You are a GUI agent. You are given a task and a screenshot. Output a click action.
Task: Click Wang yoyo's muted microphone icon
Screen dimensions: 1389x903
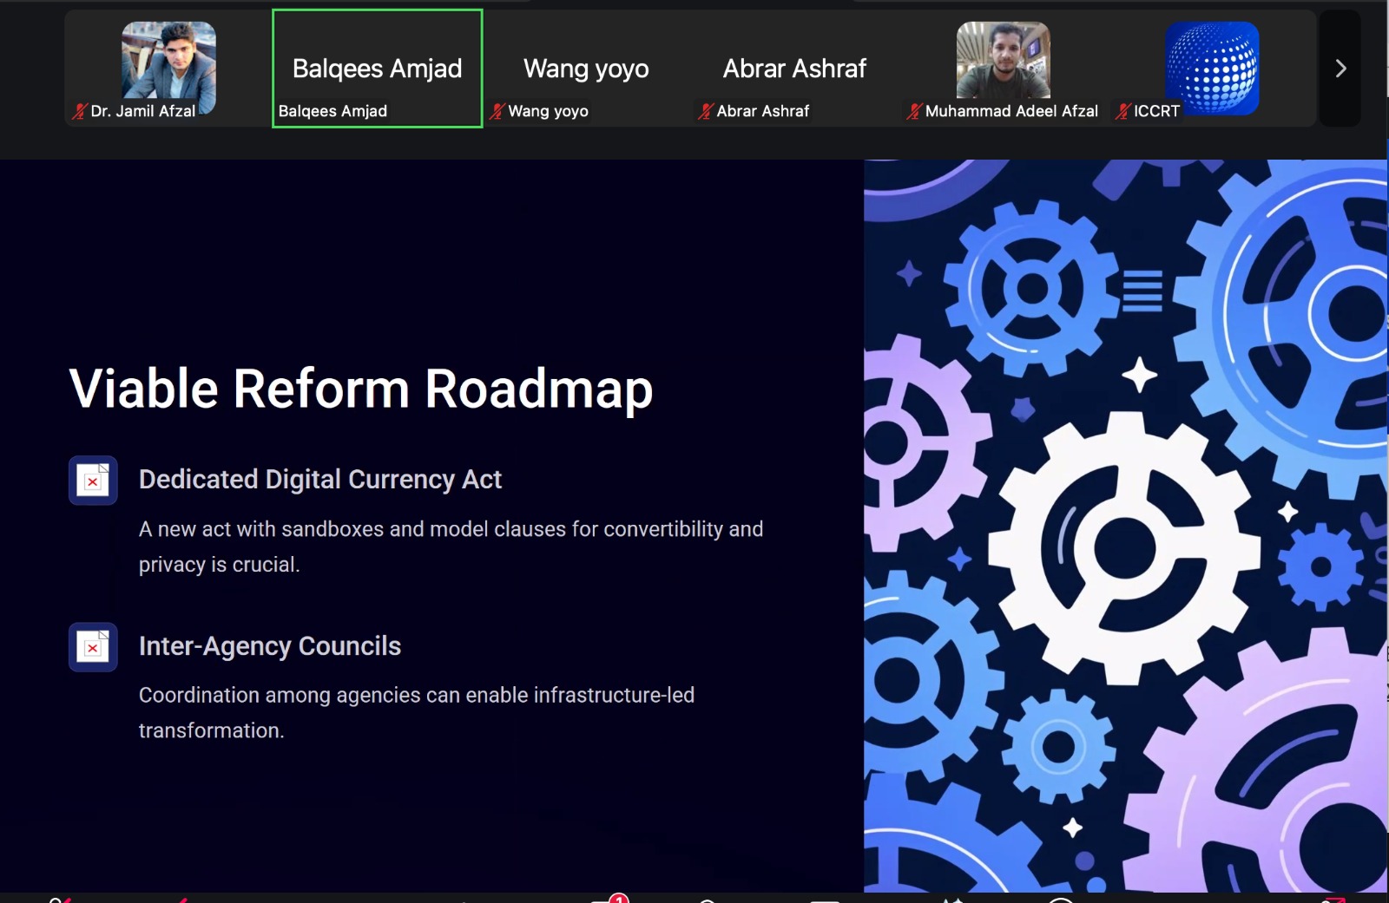497,111
